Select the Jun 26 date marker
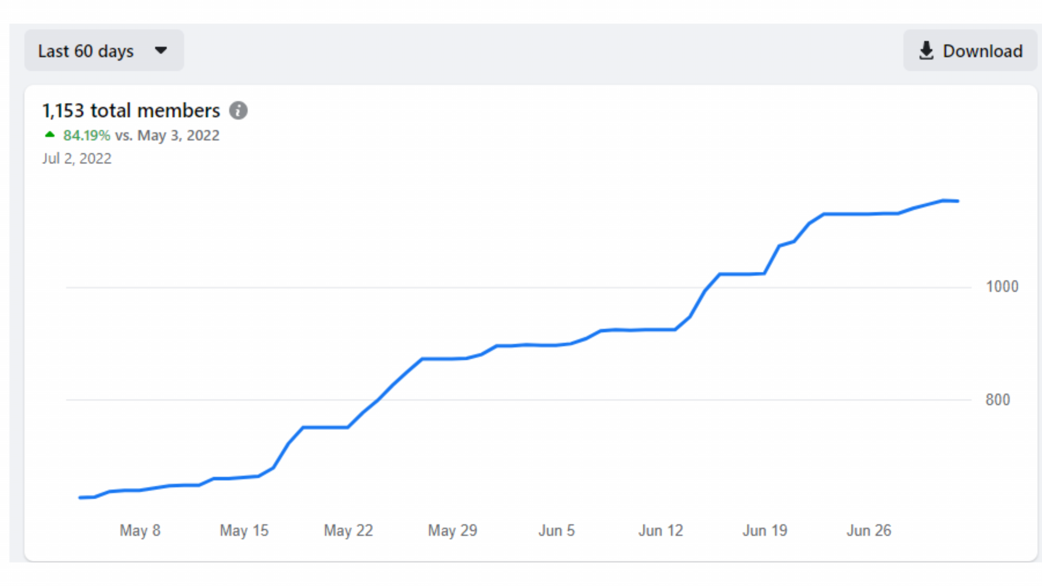 pos(869,530)
